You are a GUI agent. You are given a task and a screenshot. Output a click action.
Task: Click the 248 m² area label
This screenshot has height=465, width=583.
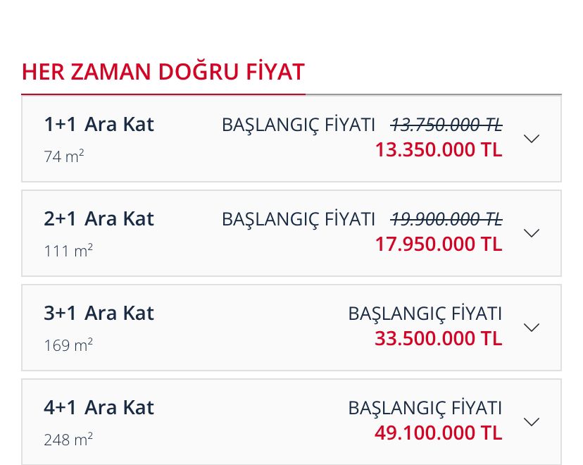[x=68, y=440]
